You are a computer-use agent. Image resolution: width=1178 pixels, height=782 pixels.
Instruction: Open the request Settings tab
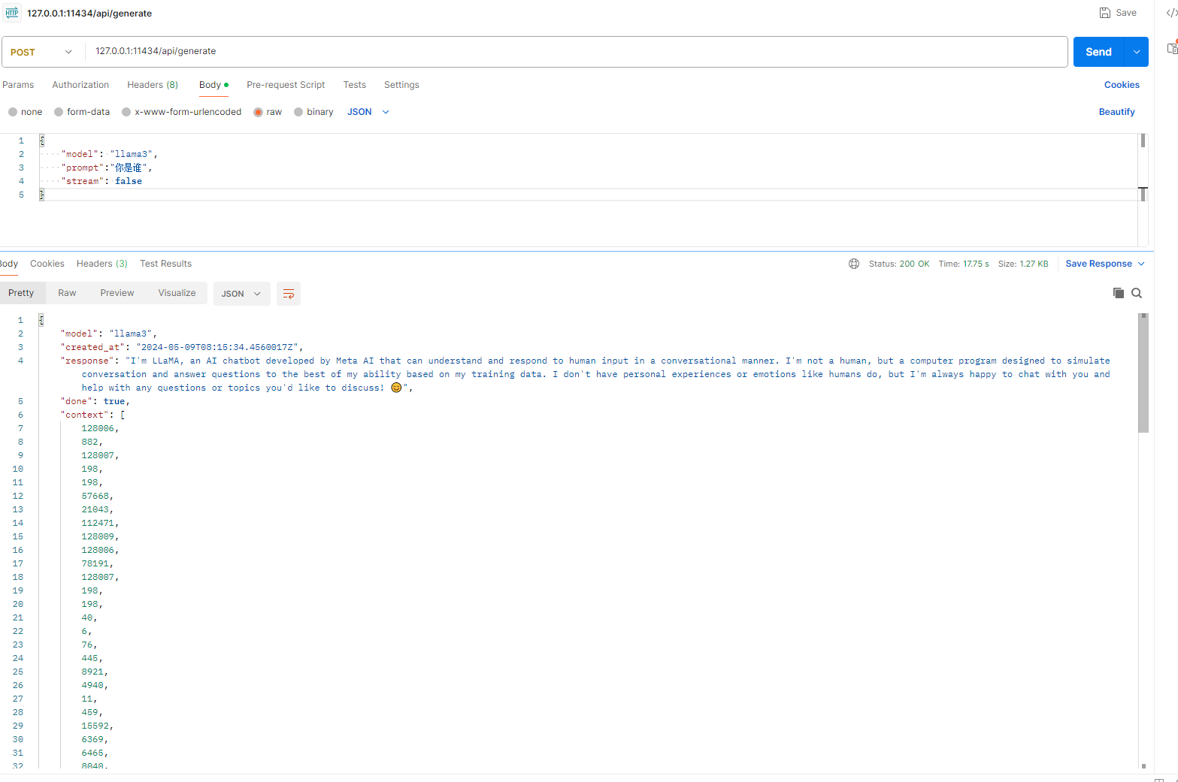point(401,85)
